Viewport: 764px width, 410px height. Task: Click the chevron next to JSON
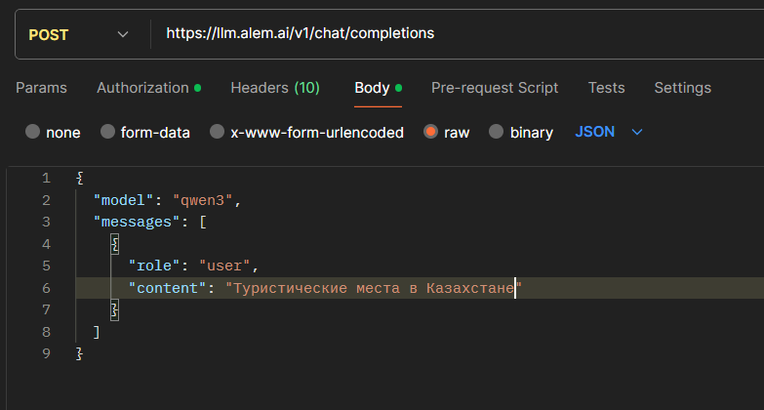point(638,132)
